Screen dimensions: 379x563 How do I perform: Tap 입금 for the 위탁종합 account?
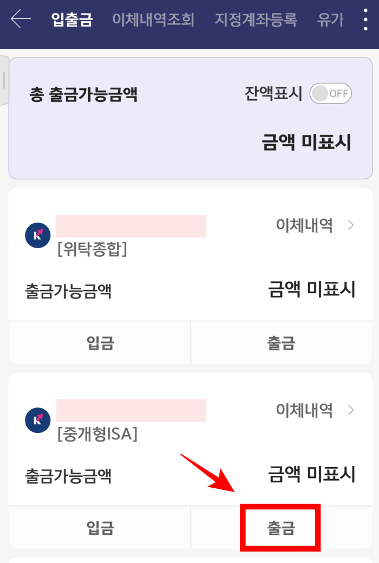100,342
